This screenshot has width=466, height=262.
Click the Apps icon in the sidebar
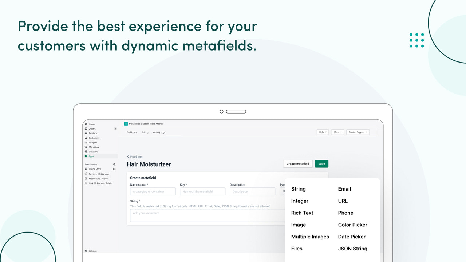tap(86, 156)
